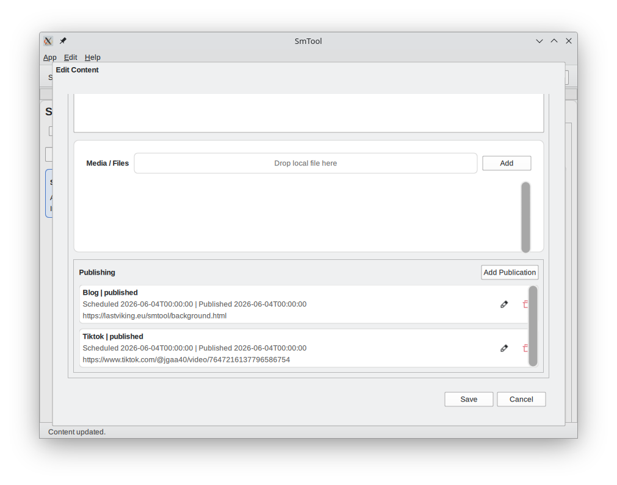
Task: Click the Publishing list scrollbar
Action: point(533,326)
